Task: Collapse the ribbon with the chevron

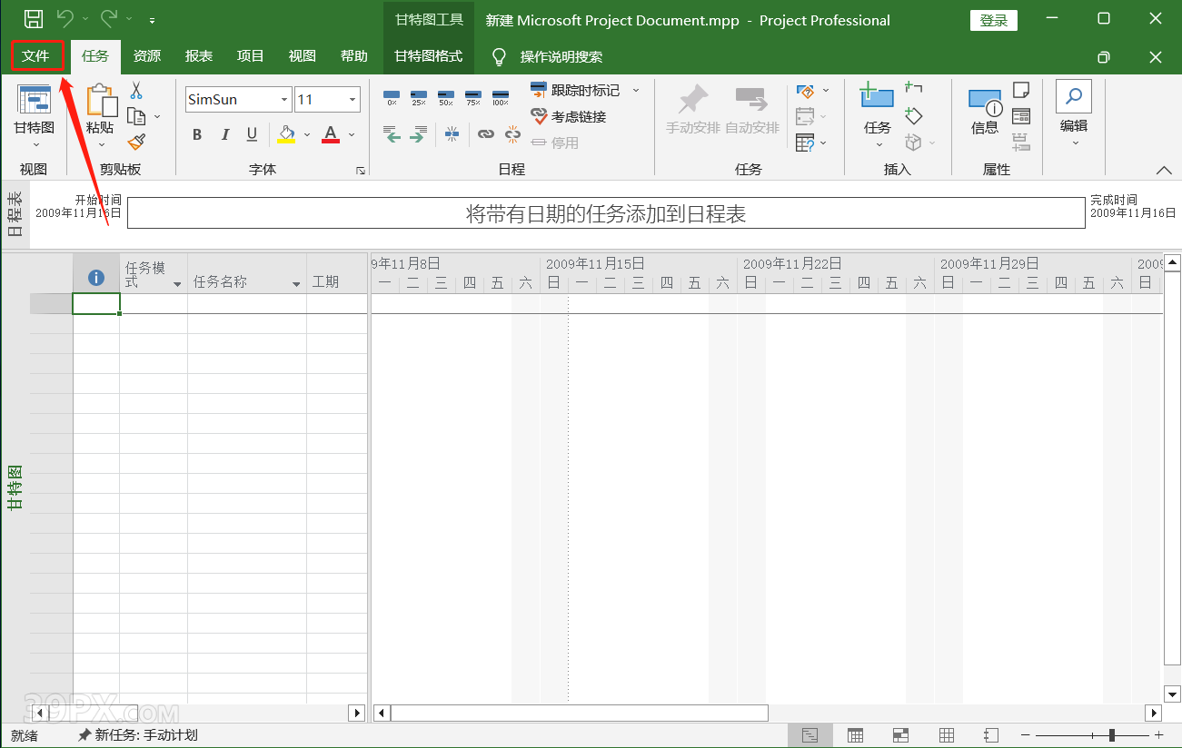Action: pos(1164,170)
